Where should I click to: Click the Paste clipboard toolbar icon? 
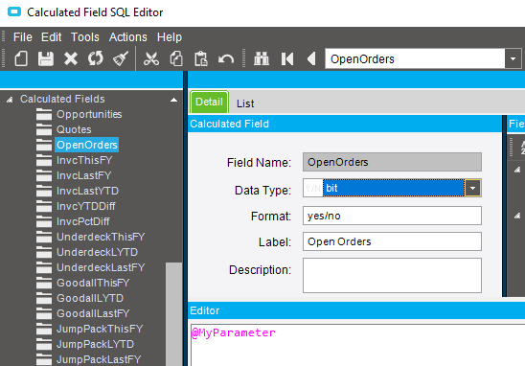point(201,59)
